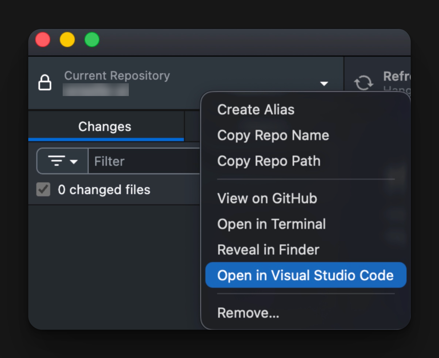
Task: Select Reveal in Finder
Action: pyautogui.click(x=306, y=249)
